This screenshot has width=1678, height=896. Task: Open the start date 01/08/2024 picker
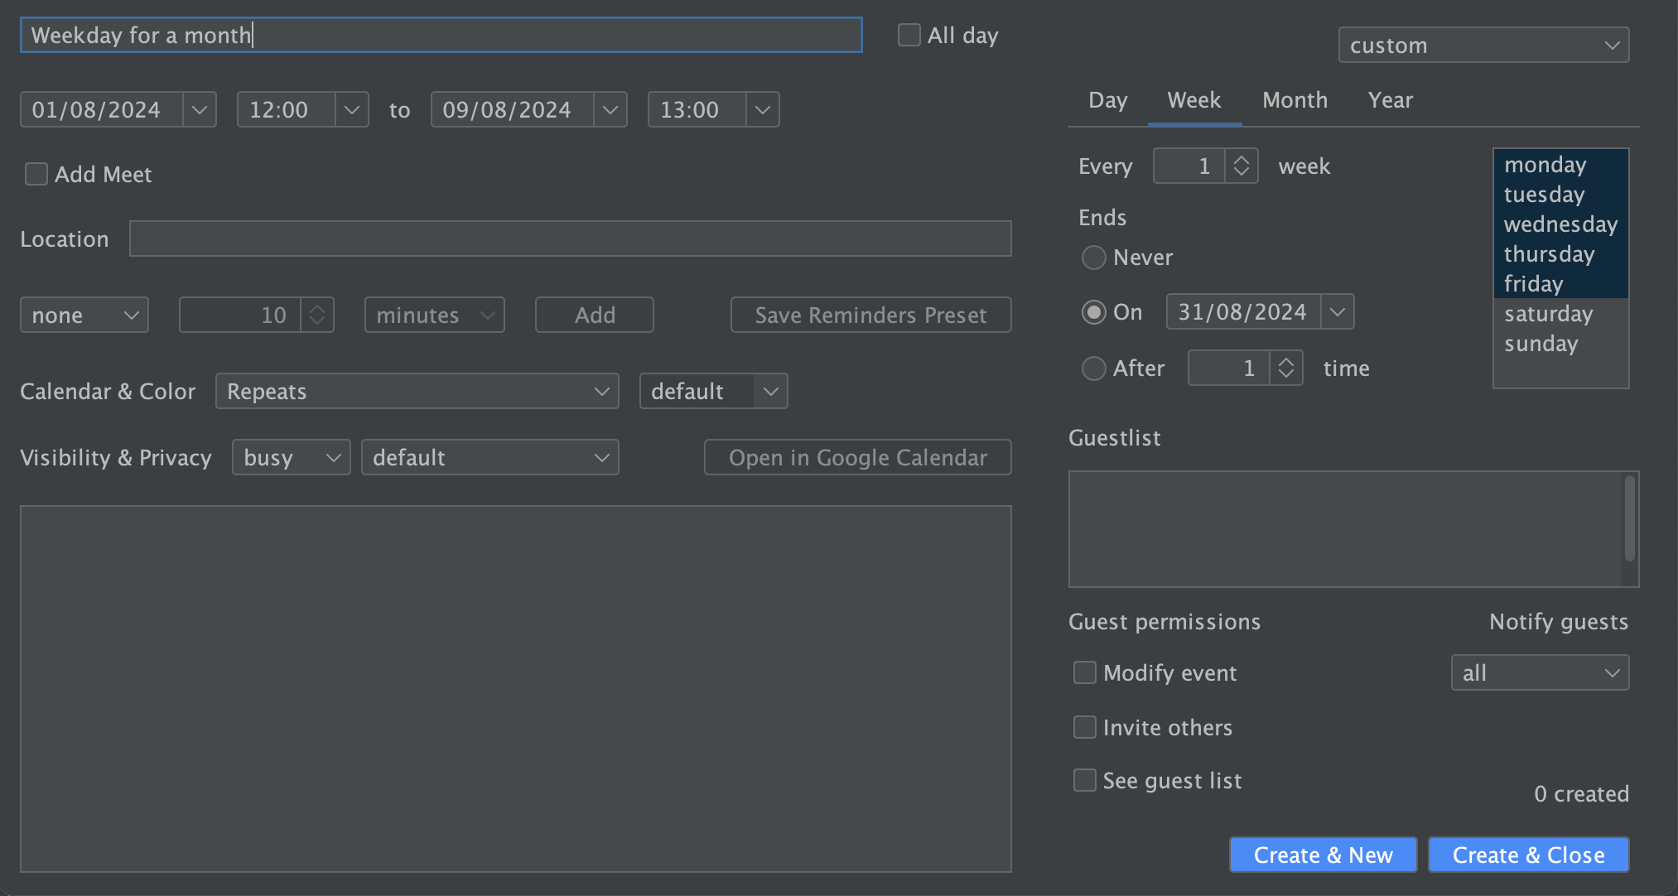tap(199, 108)
